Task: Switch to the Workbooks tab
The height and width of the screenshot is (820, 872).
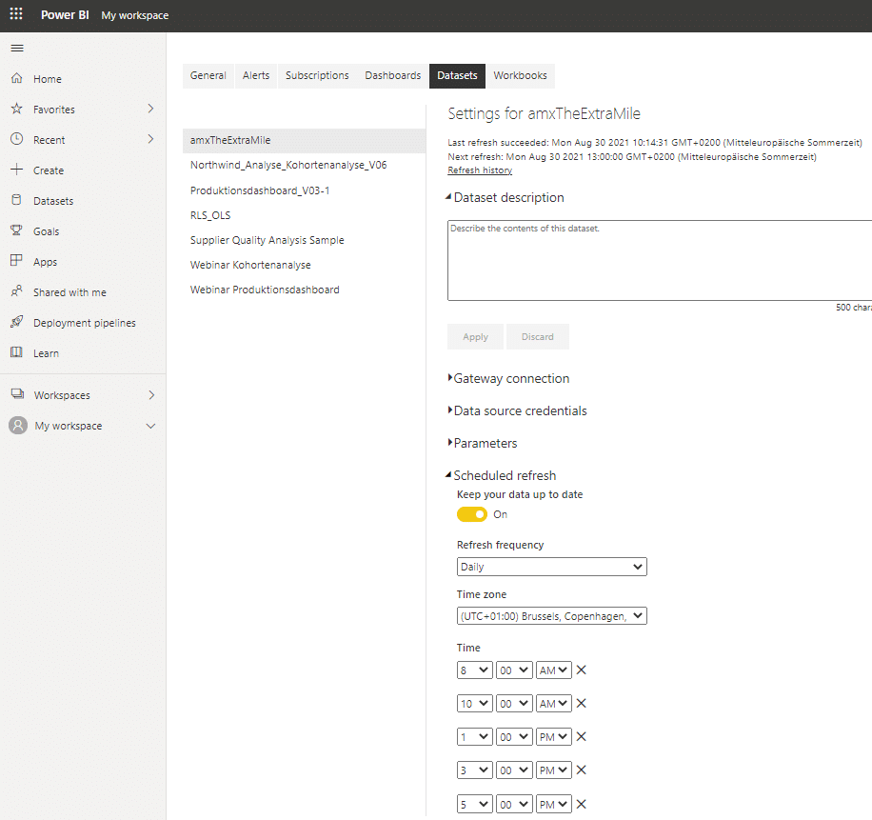Action: (x=520, y=75)
